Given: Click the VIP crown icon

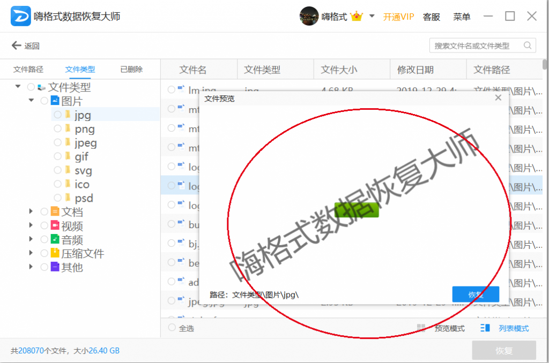Looking at the screenshot, I should (357, 16).
